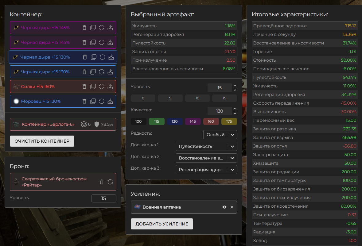Toggle visibility of Военная аптечка boost

224,207
